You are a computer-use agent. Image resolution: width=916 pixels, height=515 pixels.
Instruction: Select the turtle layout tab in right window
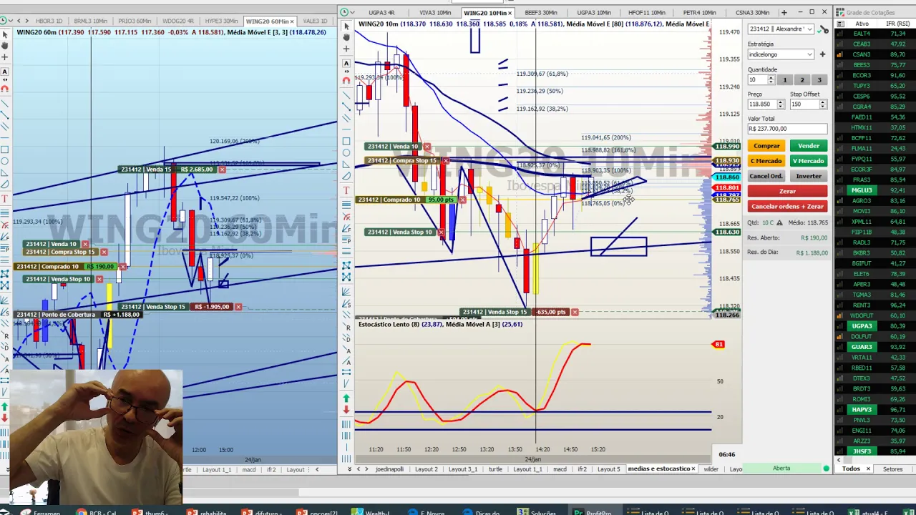495,469
